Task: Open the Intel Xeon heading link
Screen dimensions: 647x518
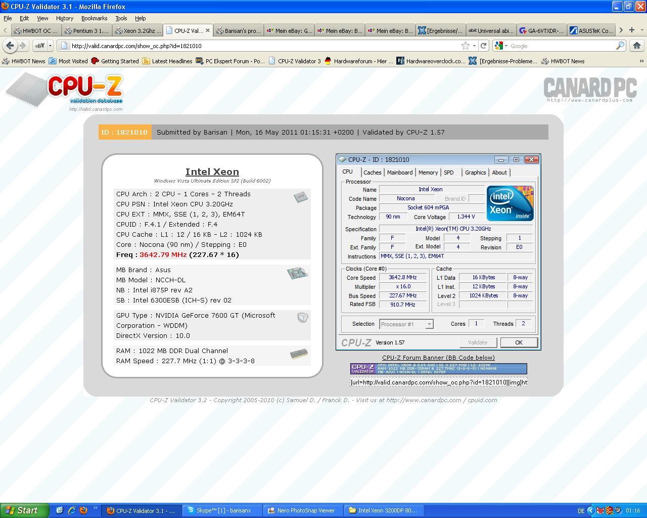Action: (212, 171)
